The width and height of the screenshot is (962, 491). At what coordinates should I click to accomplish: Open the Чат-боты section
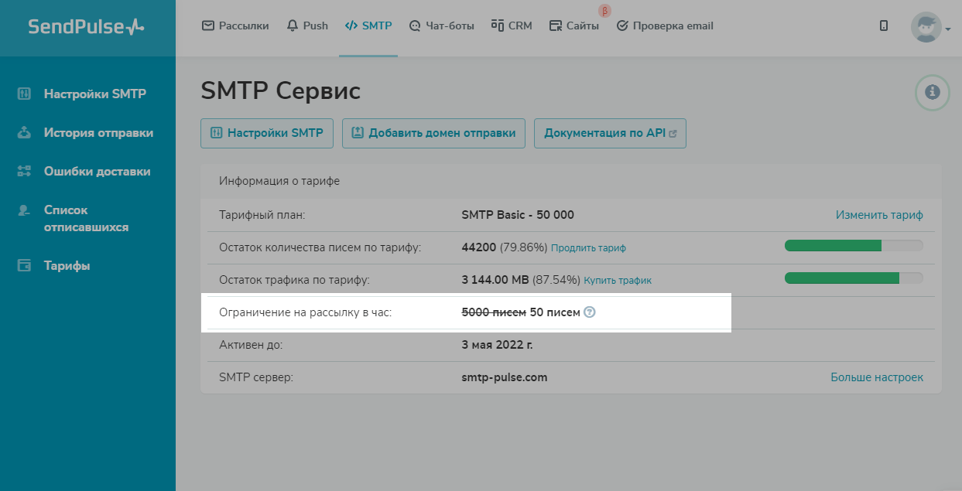tap(441, 26)
